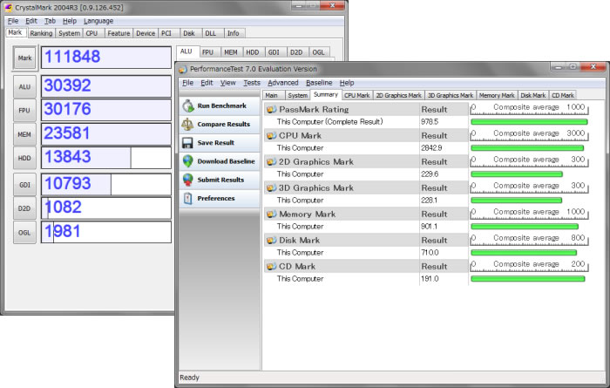
Task: Open the Language menu in CrystalMark
Action: coord(98,21)
